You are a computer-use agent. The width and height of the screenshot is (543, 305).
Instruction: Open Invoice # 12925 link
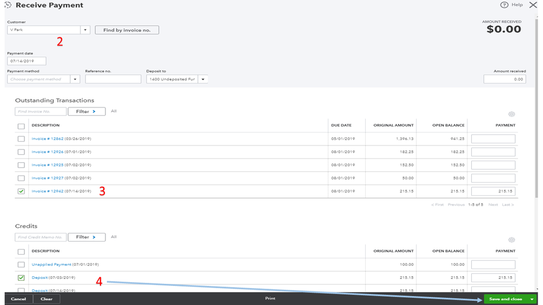(x=47, y=165)
